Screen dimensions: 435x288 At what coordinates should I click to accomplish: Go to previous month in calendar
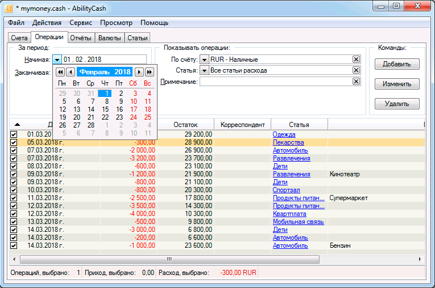(71, 72)
